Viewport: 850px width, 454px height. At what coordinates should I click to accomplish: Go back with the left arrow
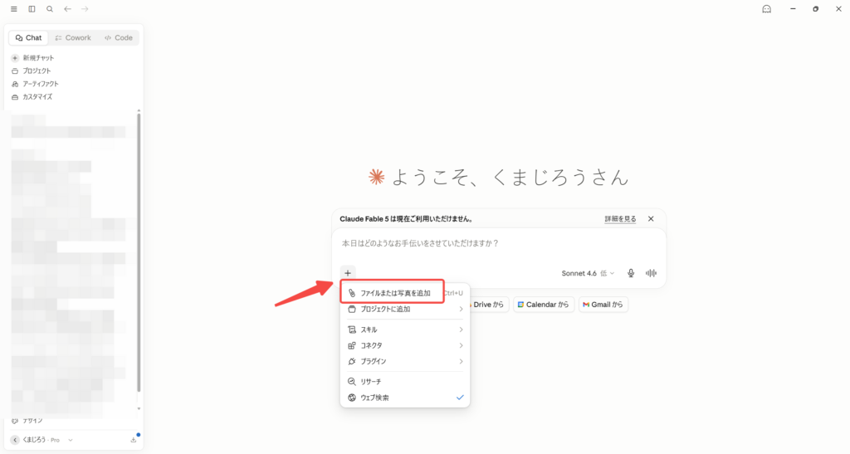(x=67, y=9)
